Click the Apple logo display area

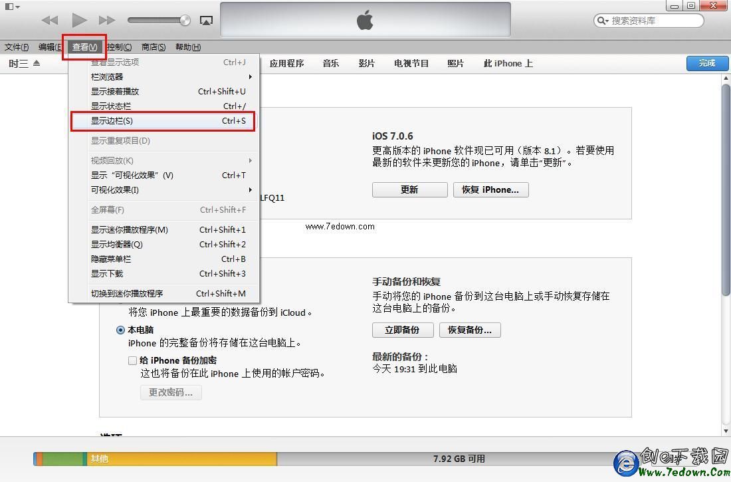click(x=365, y=21)
